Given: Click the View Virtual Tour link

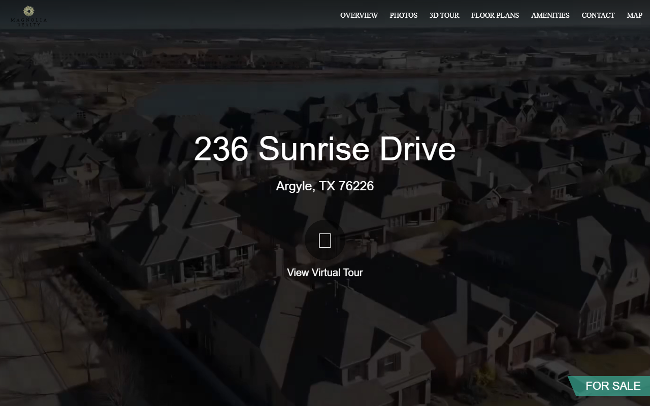Looking at the screenshot, I should 325,273.
